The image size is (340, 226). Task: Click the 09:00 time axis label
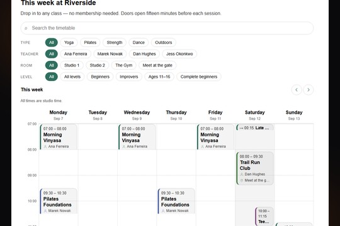tap(32, 175)
